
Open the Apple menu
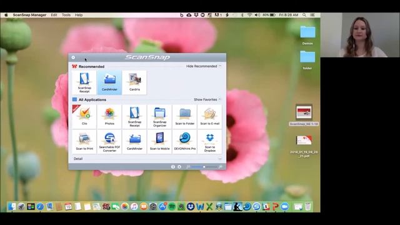coord(6,15)
